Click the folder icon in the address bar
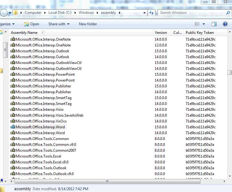Screen dimensions: 232x192 click(x=15, y=13)
